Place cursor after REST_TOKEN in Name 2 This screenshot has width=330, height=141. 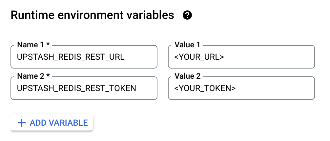pyautogui.click(x=136, y=88)
